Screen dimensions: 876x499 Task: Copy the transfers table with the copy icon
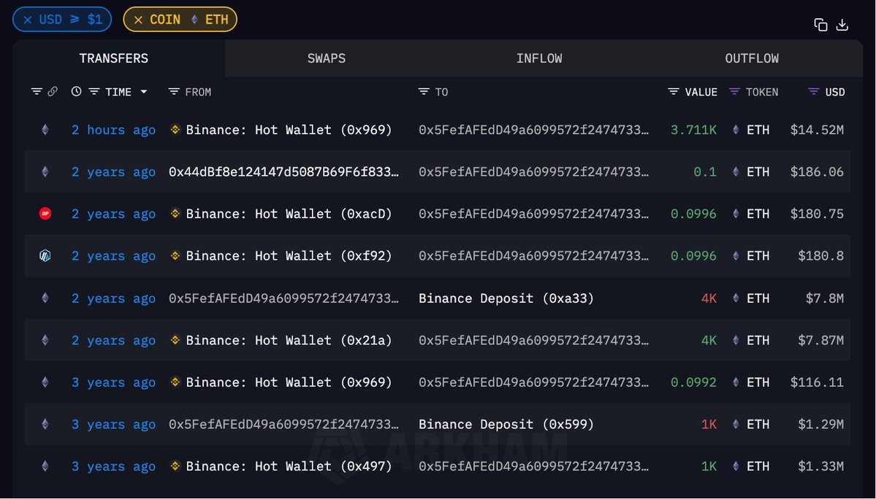[820, 25]
